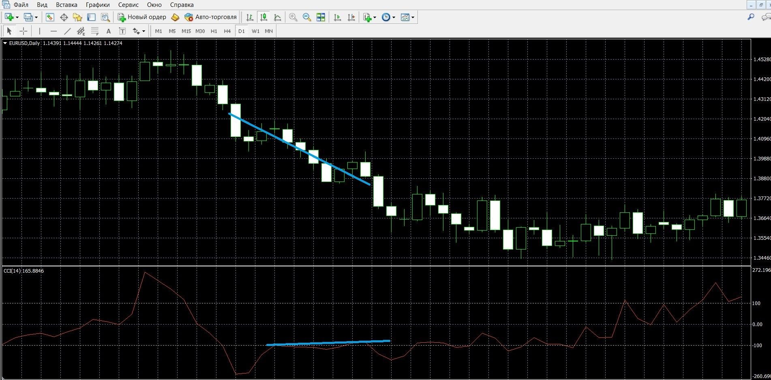Screen dimensions: 771x380
Task: Click the profiles icon
Action: (28, 17)
